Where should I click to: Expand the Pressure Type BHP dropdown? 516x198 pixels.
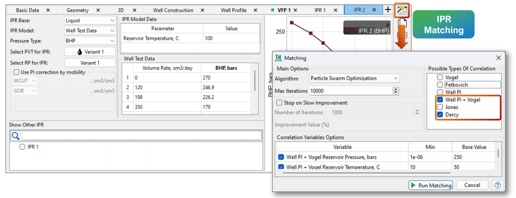[90, 41]
